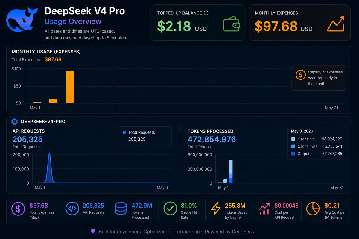
Task: Click the tallest orange expenses bar
Action: [70, 87]
